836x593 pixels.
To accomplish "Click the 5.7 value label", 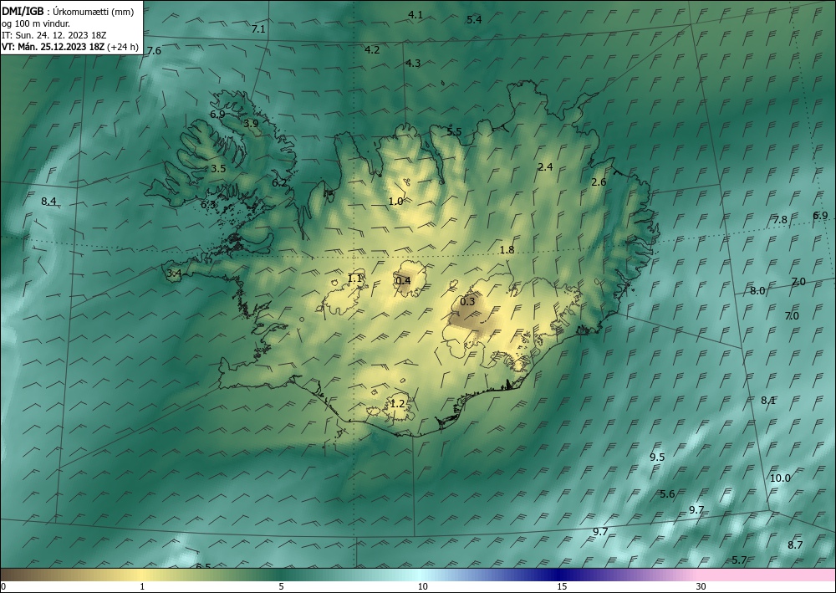I will 739,560.
